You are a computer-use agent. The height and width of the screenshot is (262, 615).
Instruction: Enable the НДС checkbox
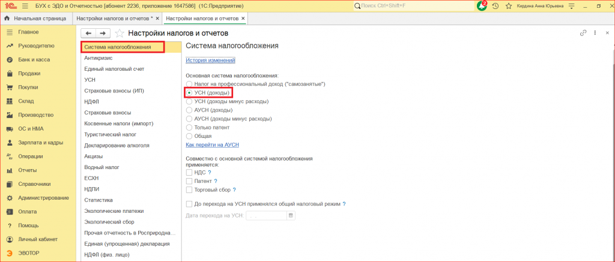coord(189,172)
